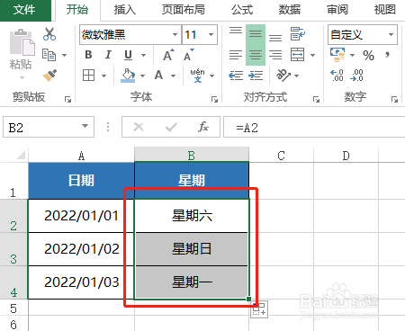Open the font name dropdown
This screenshot has width=405, height=331.
tap(175, 34)
